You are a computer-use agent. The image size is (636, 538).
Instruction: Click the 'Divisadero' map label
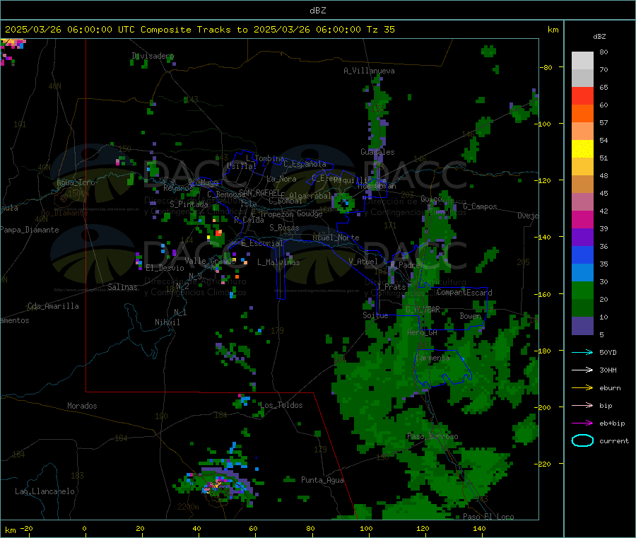153,56
